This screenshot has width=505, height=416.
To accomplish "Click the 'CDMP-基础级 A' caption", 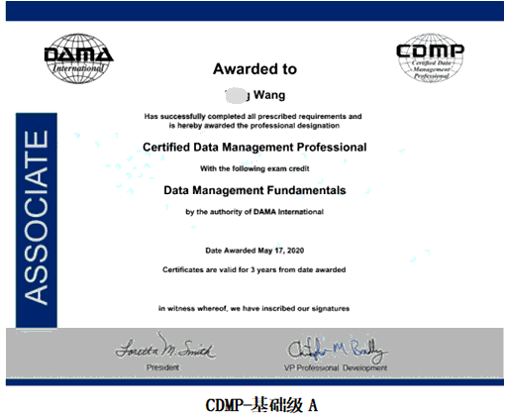I will 261,405.
